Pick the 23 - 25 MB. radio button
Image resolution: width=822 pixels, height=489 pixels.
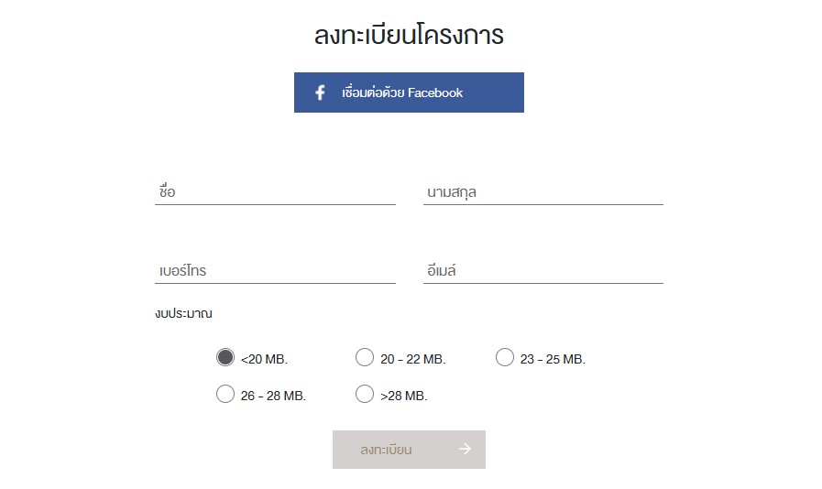[505, 357]
